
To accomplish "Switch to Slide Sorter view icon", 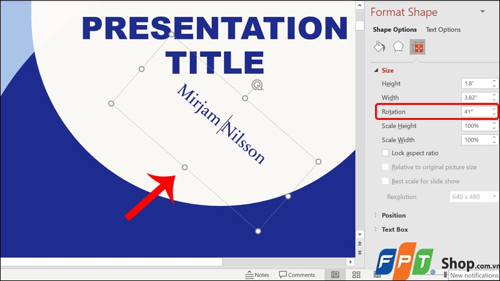I will click(356, 275).
